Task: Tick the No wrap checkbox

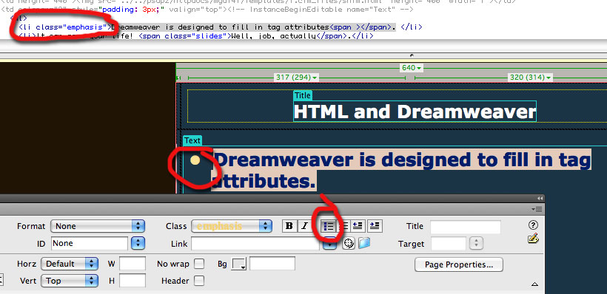Action: coord(199,264)
